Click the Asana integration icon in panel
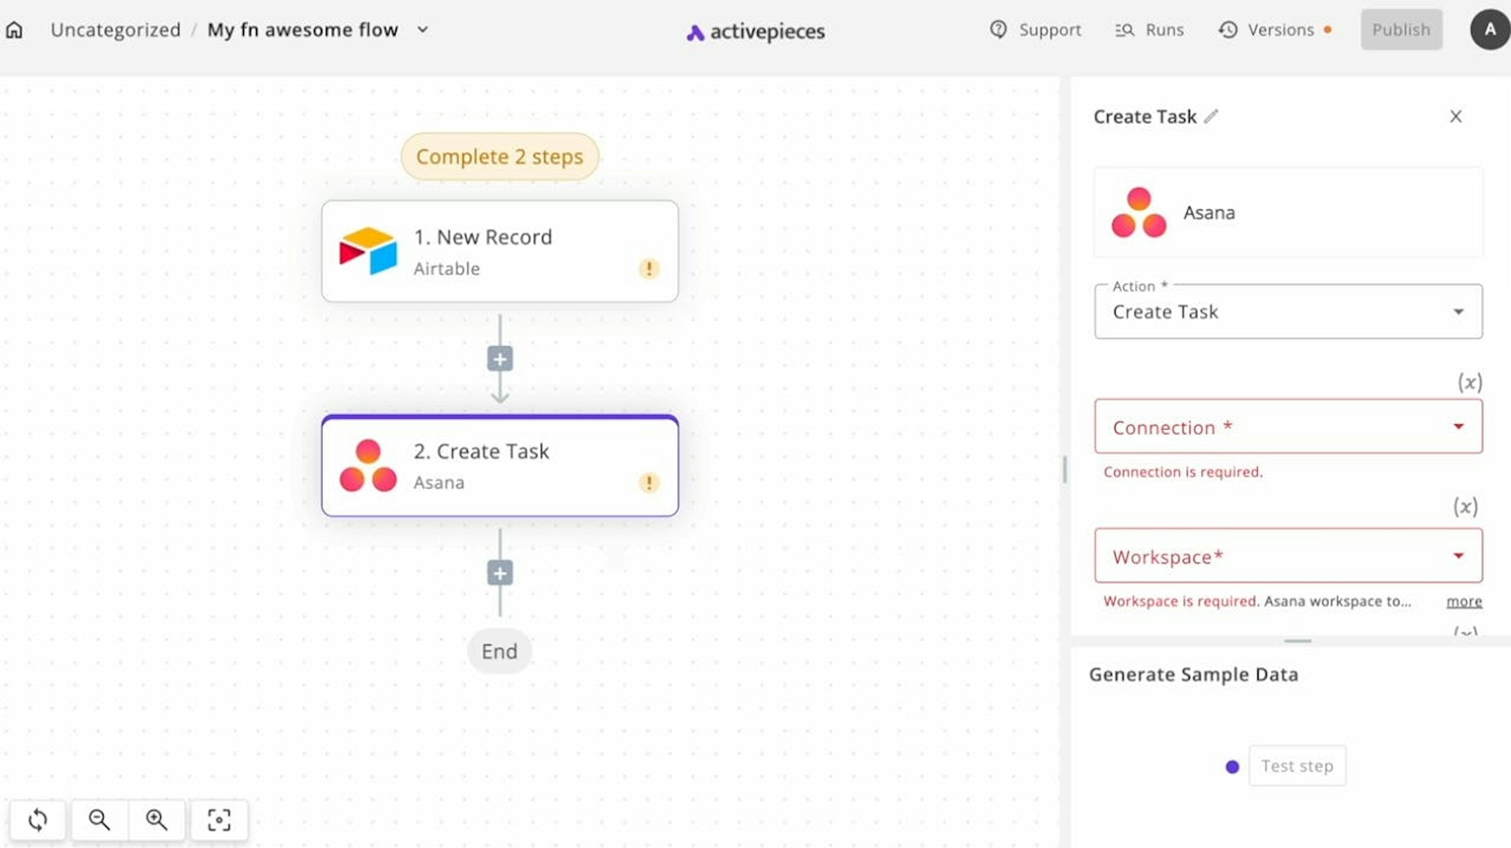This screenshot has height=848, width=1511. (1138, 212)
